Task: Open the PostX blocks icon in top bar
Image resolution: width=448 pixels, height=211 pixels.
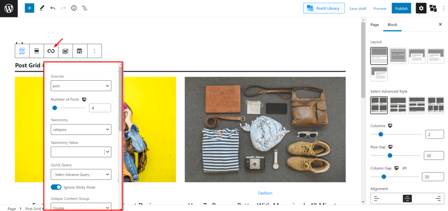Action: point(433,8)
